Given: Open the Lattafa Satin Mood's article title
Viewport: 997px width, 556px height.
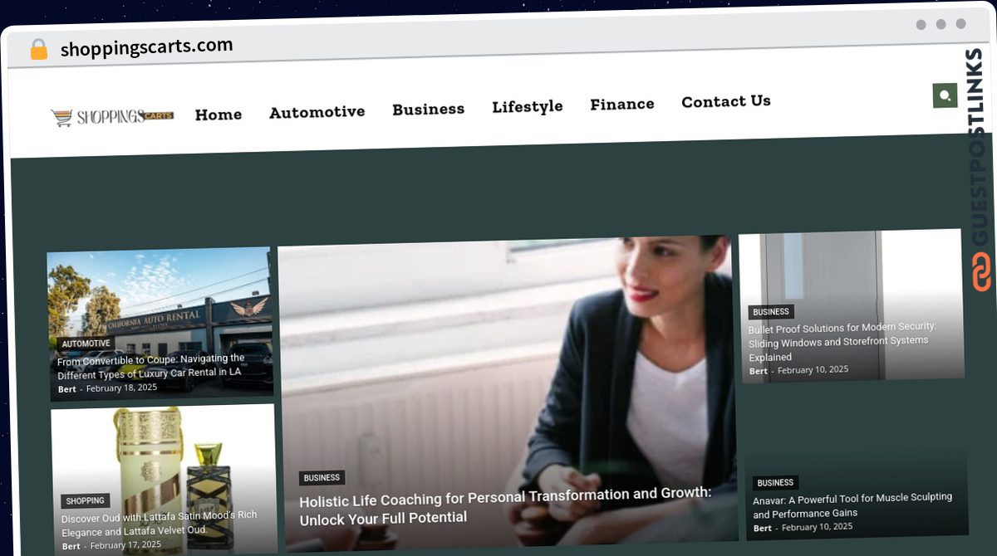Looking at the screenshot, I should [159, 524].
